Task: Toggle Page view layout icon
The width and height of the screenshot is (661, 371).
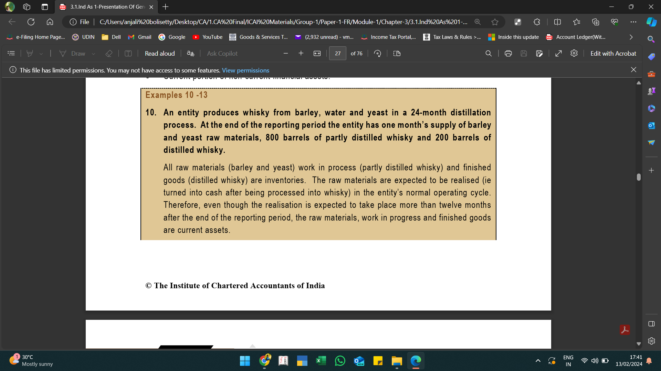Action: (x=397, y=54)
